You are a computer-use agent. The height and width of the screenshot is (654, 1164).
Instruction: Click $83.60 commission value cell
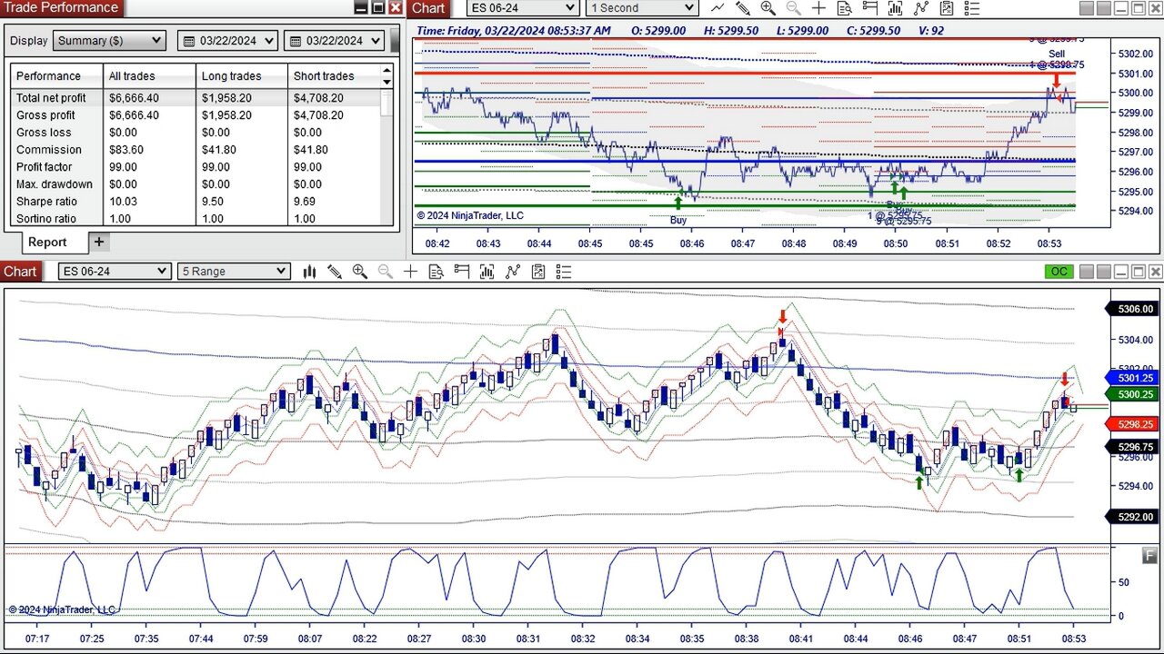[x=127, y=150]
